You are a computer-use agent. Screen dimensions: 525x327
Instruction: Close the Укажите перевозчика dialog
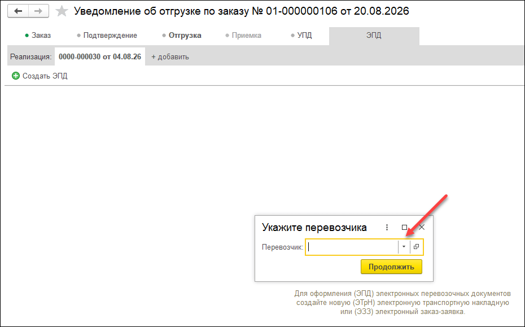coord(422,228)
